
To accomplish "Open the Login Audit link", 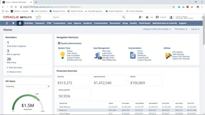I will point(107,53).
